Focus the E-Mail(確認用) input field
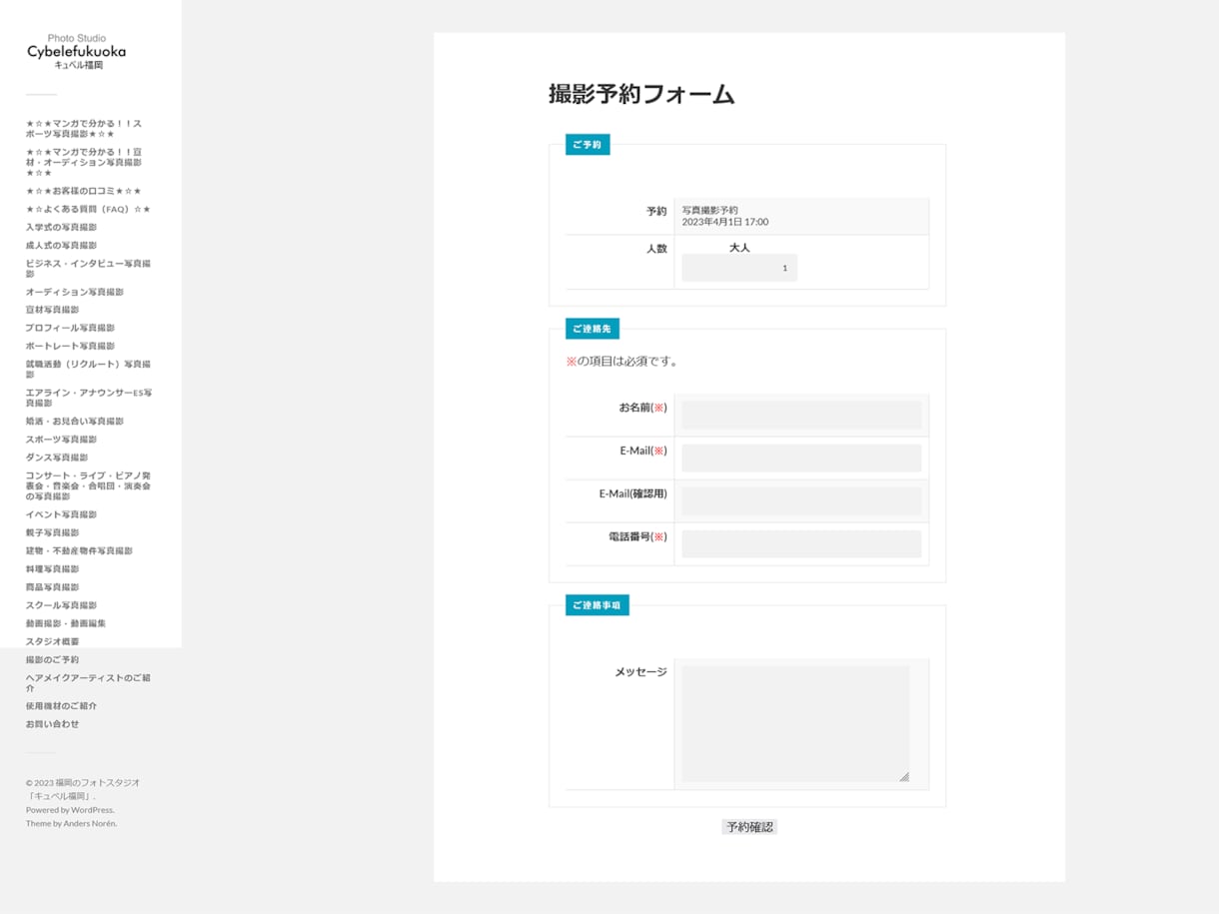This screenshot has width=1219, height=914. click(x=801, y=500)
